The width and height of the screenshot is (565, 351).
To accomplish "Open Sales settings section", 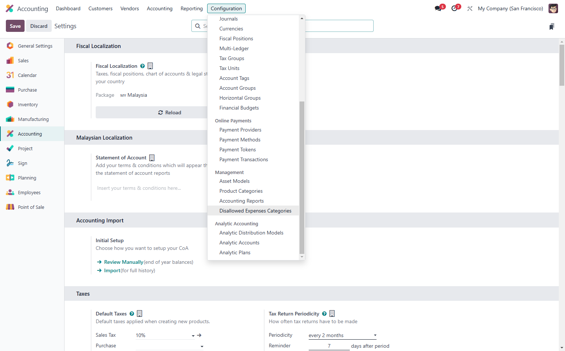I will tap(32, 60).
